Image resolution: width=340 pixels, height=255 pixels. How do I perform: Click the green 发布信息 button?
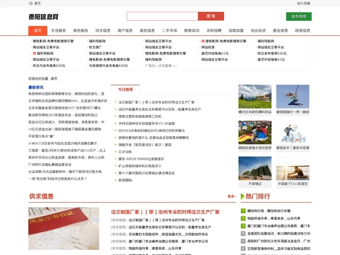coord(299,17)
